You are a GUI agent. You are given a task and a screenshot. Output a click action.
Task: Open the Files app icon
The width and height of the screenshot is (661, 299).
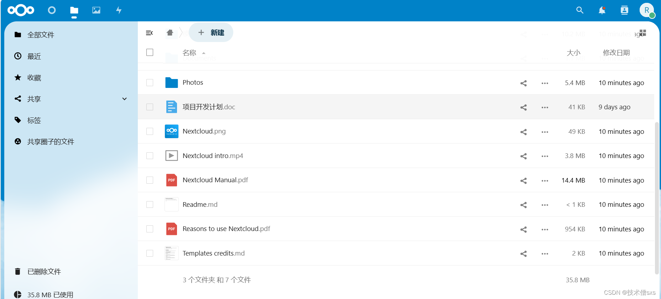[x=74, y=10]
